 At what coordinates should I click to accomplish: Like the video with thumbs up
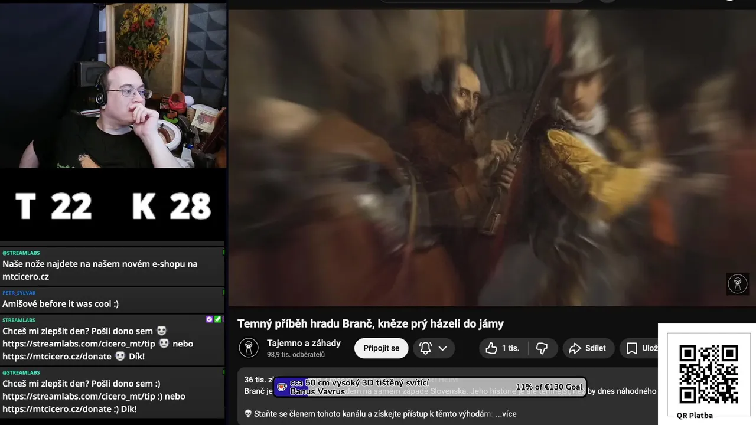[503, 348]
